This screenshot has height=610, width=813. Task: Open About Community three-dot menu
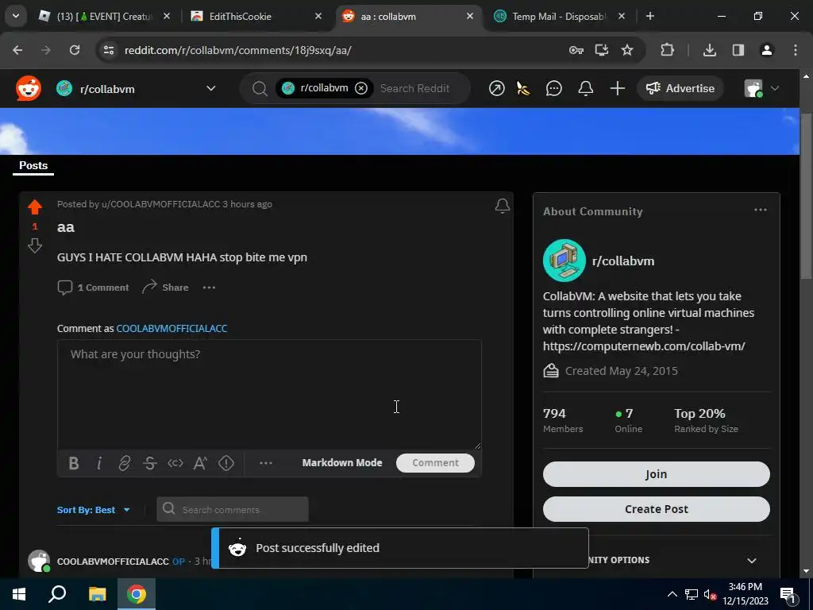coord(760,210)
